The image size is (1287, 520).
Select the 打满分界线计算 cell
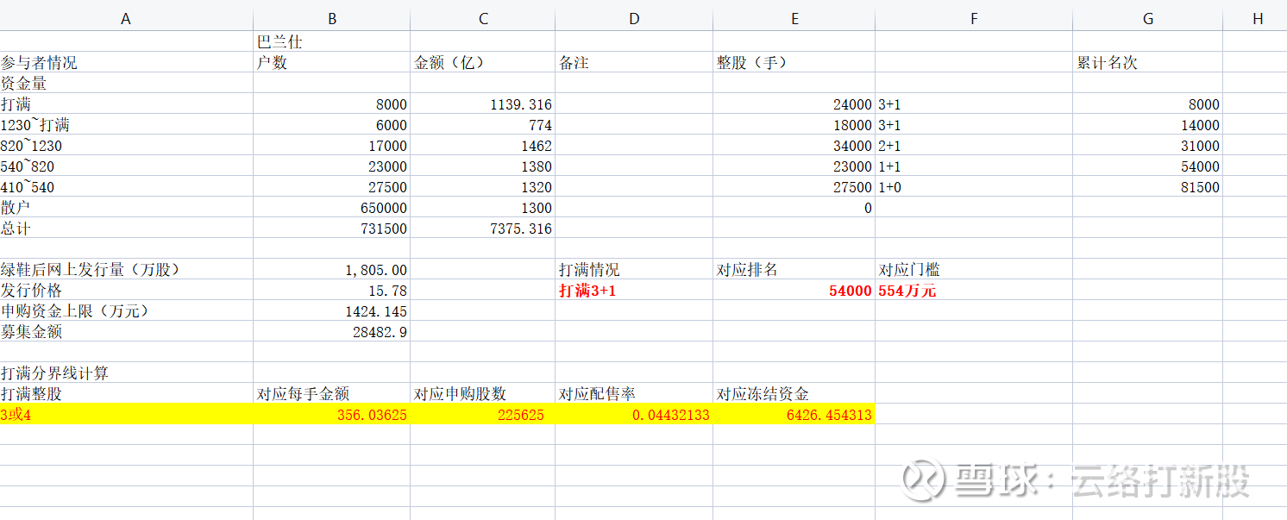click(126, 373)
